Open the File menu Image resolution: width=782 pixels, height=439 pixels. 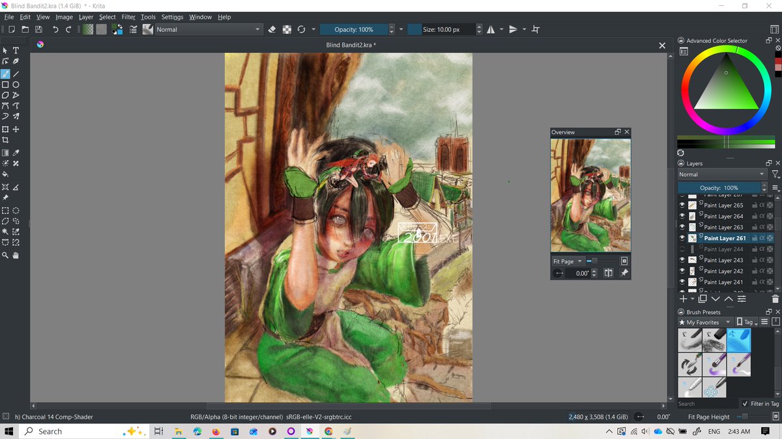pos(9,17)
